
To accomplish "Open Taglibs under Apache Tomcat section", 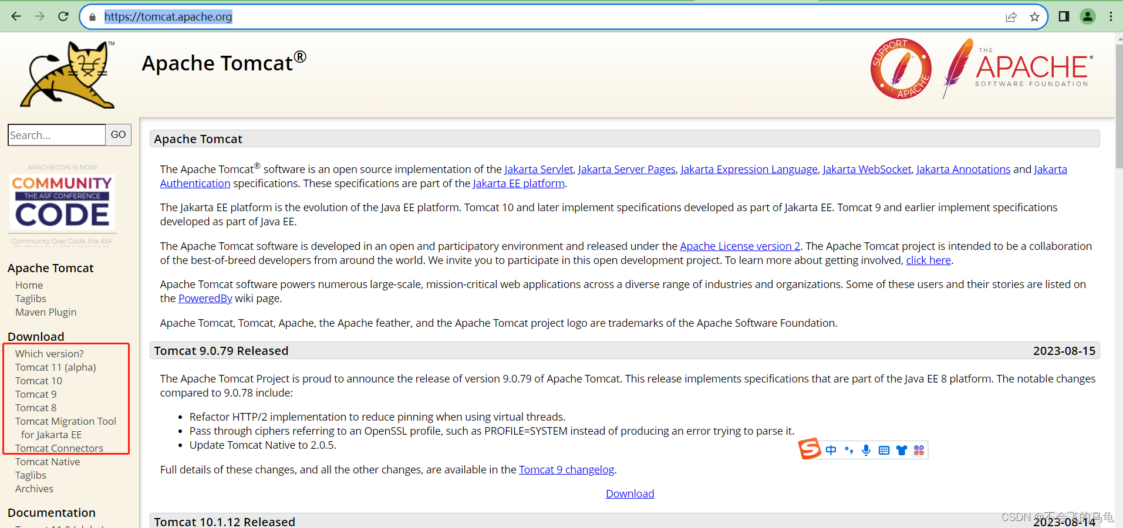I will point(31,299).
